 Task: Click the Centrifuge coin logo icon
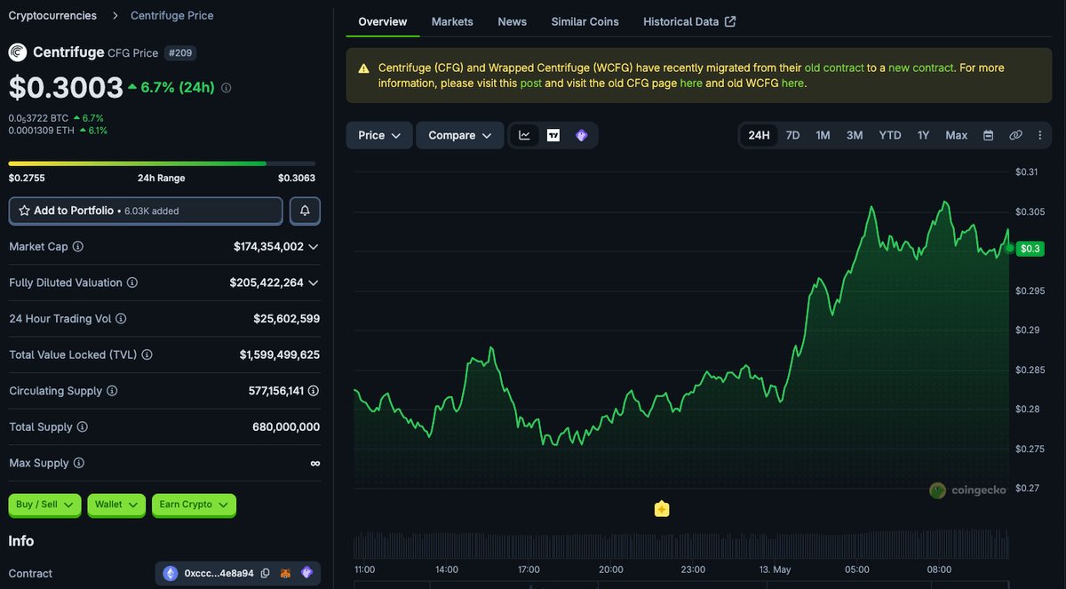18,52
